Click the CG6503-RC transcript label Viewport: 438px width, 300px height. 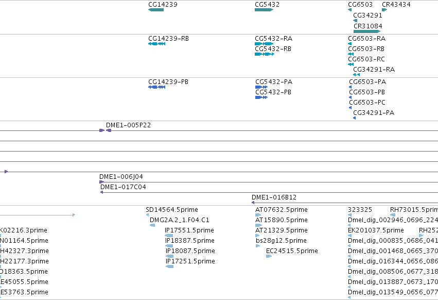tap(366, 59)
